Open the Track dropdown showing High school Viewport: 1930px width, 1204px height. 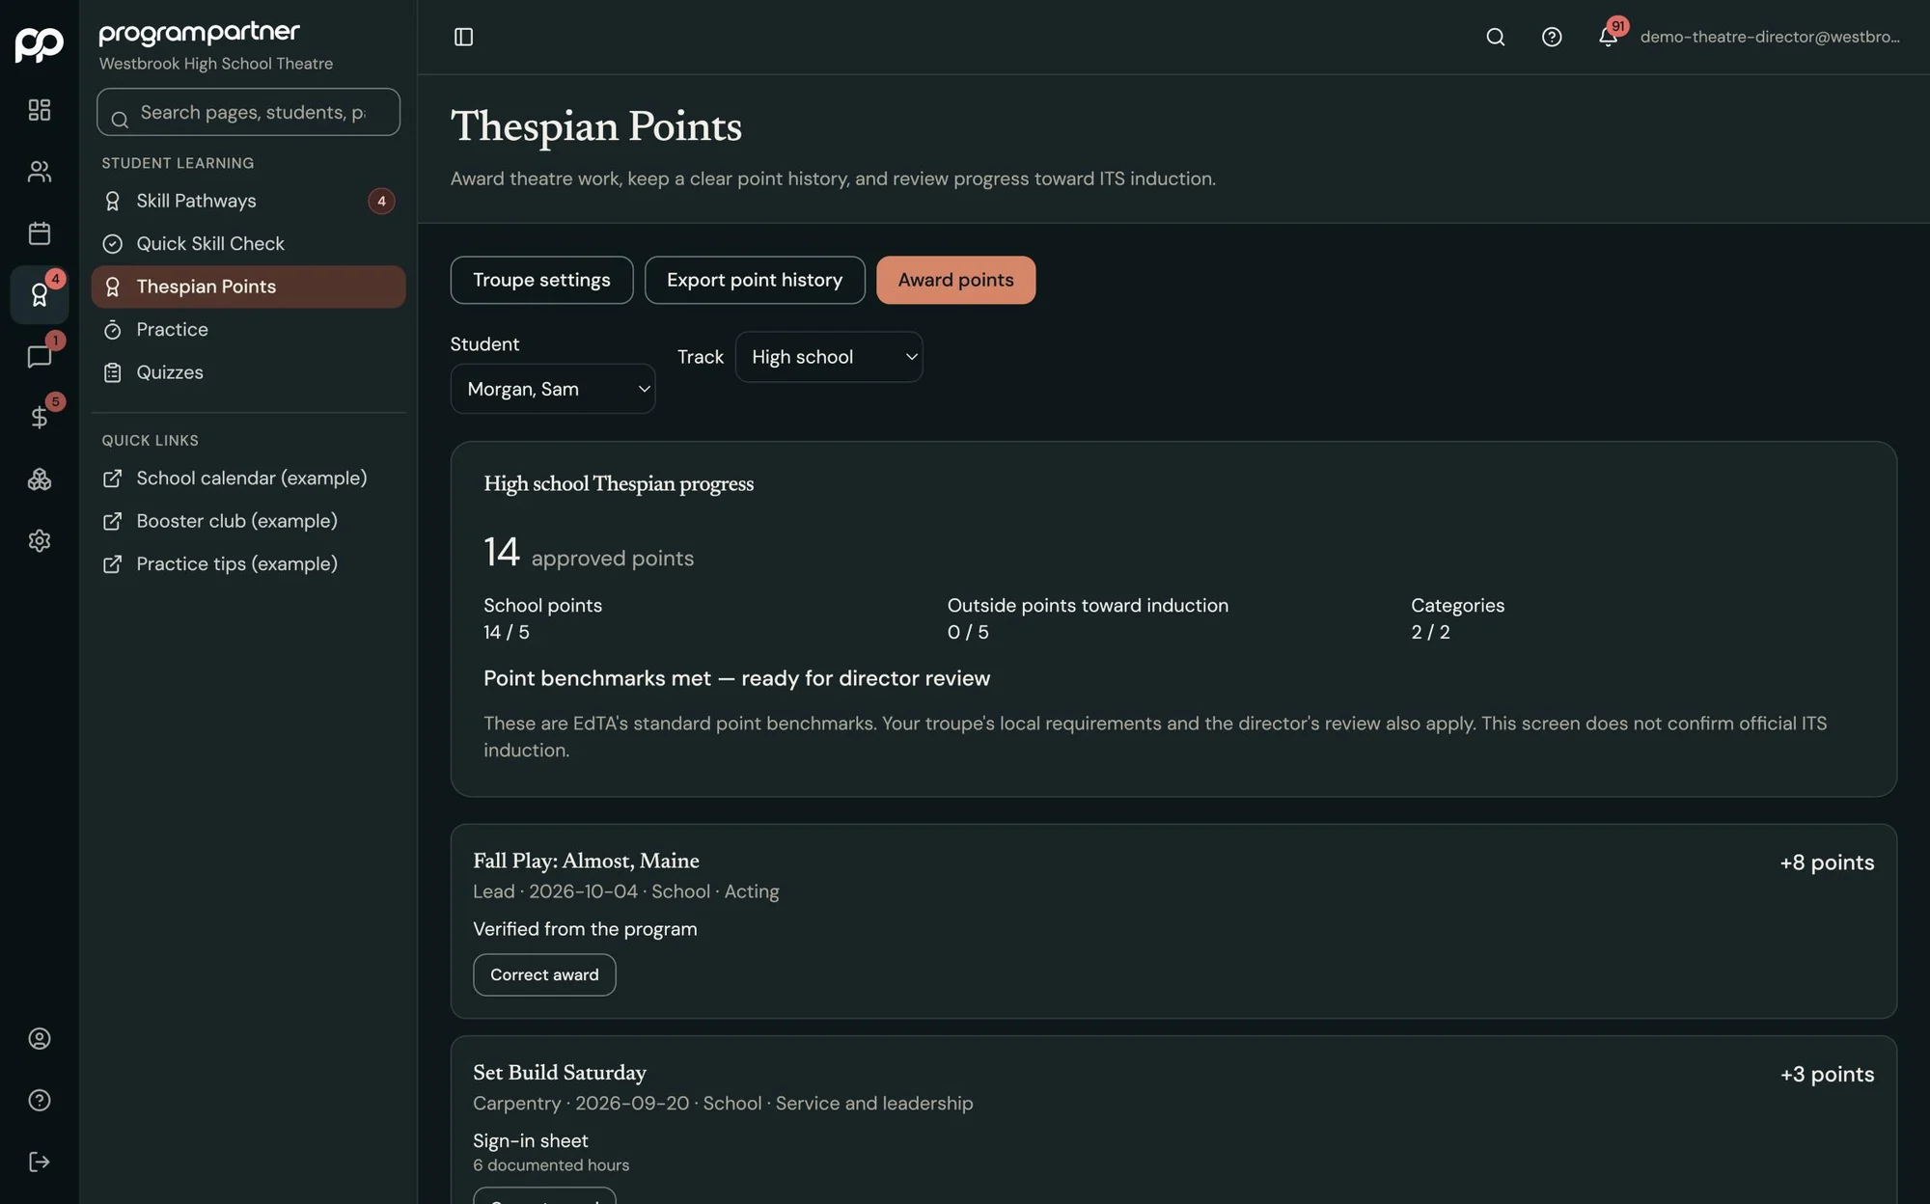(x=829, y=357)
